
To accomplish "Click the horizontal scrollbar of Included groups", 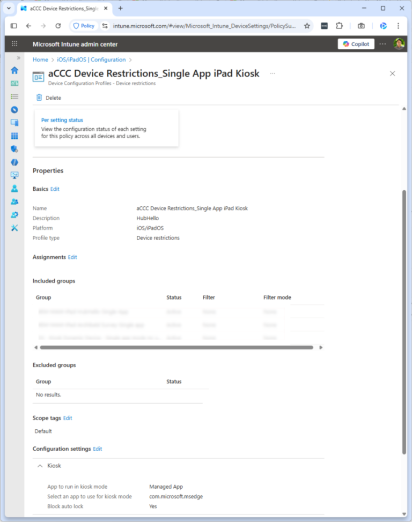I will click(176, 347).
